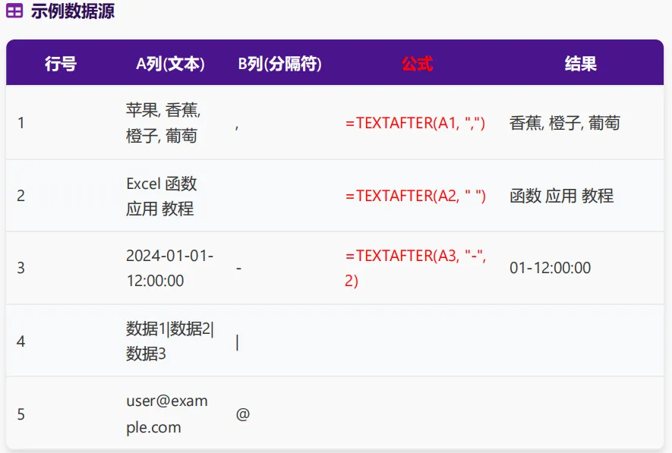Select the 2024-01-01-12:00:00 text cell

point(170,268)
